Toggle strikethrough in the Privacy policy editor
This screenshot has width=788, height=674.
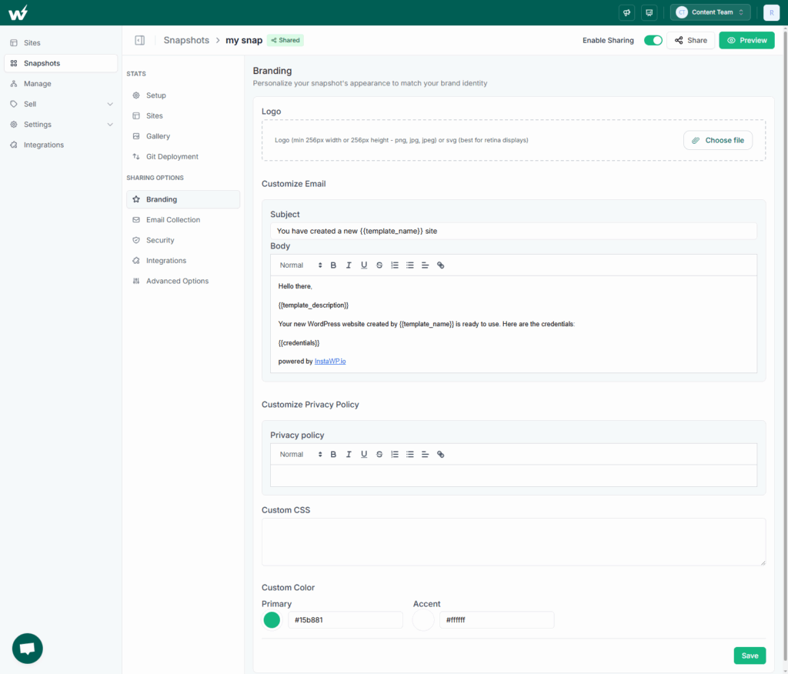pyautogui.click(x=379, y=455)
